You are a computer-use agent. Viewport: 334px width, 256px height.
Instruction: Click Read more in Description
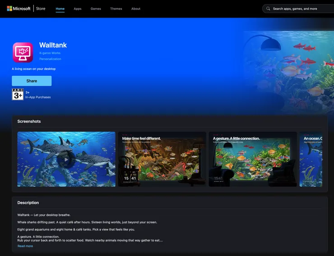[25, 246]
